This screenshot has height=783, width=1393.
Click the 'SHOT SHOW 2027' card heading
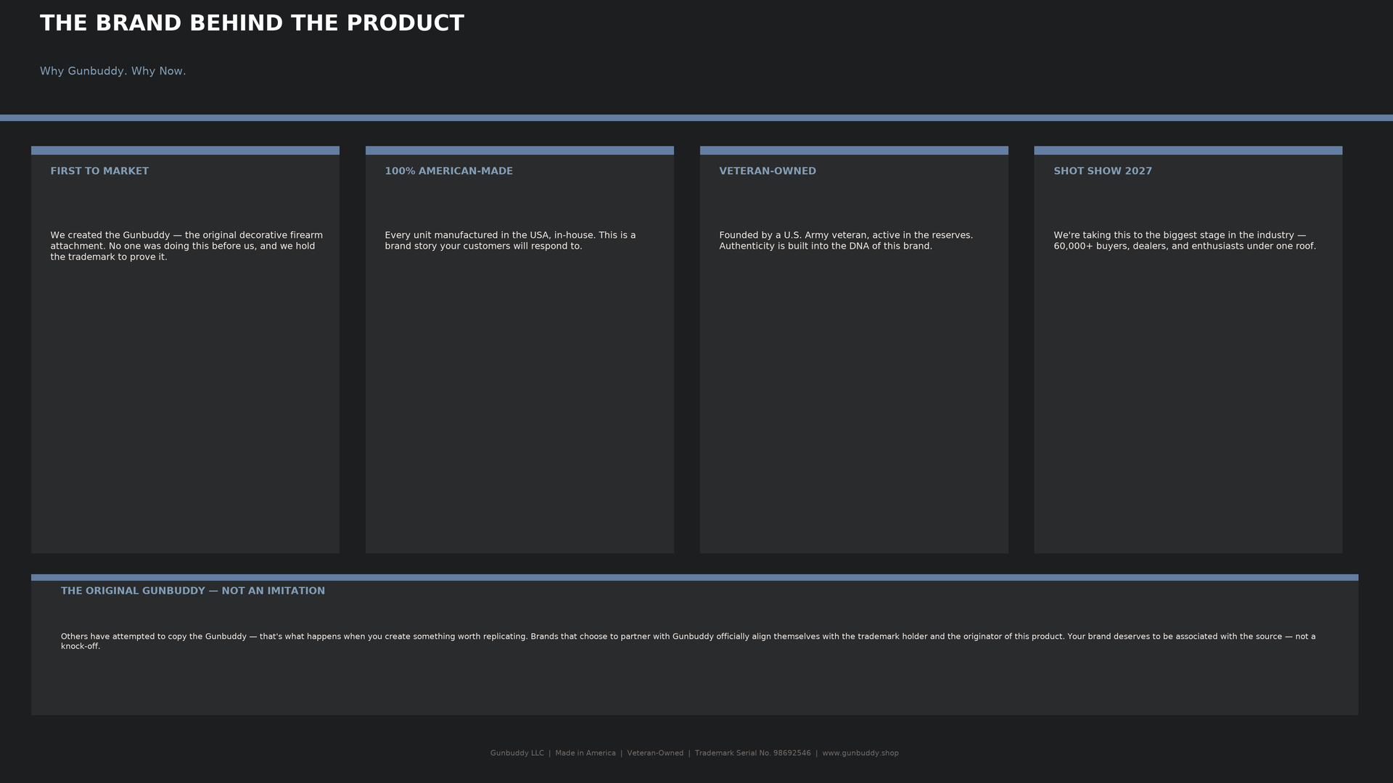coord(1103,171)
